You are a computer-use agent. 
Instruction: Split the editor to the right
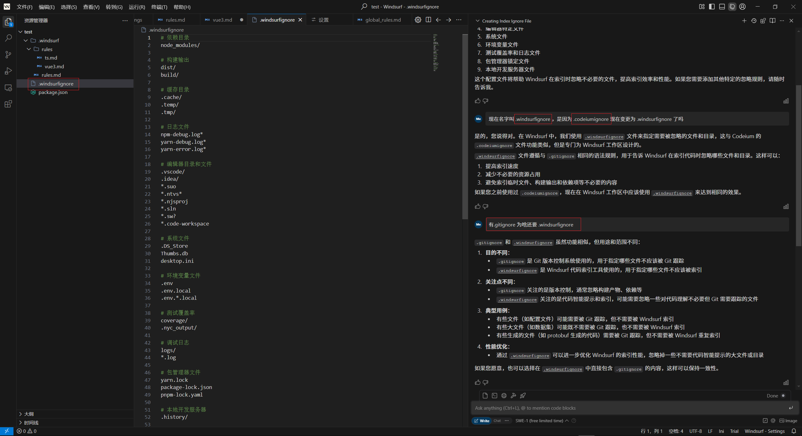coord(428,20)
